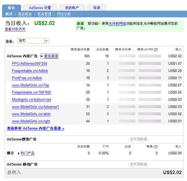Image resolution: width=187 pixels, height=181 pixels.
Task: Click the 转换 help question mark
Action: pyautogui.click(x=156, y=146)
